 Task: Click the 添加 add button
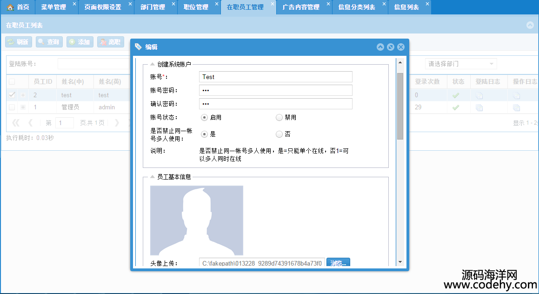click(80, 41)
